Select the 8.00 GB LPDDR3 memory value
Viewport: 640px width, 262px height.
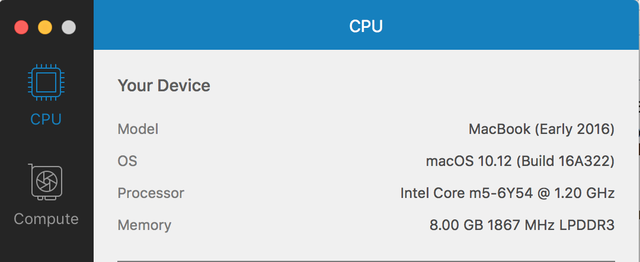click(521, 225)
